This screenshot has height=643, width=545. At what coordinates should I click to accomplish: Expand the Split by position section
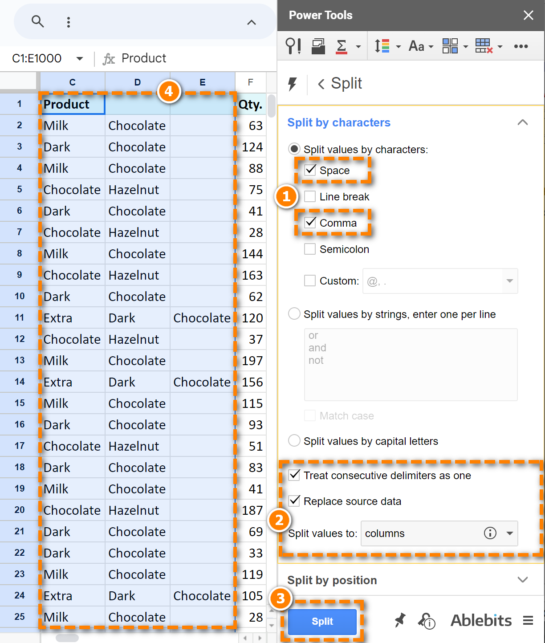click(523, 580)
